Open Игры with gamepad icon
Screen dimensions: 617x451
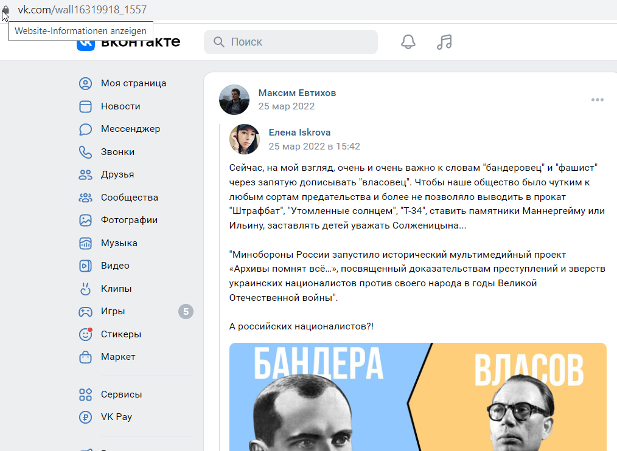click(x=85, y=311)
